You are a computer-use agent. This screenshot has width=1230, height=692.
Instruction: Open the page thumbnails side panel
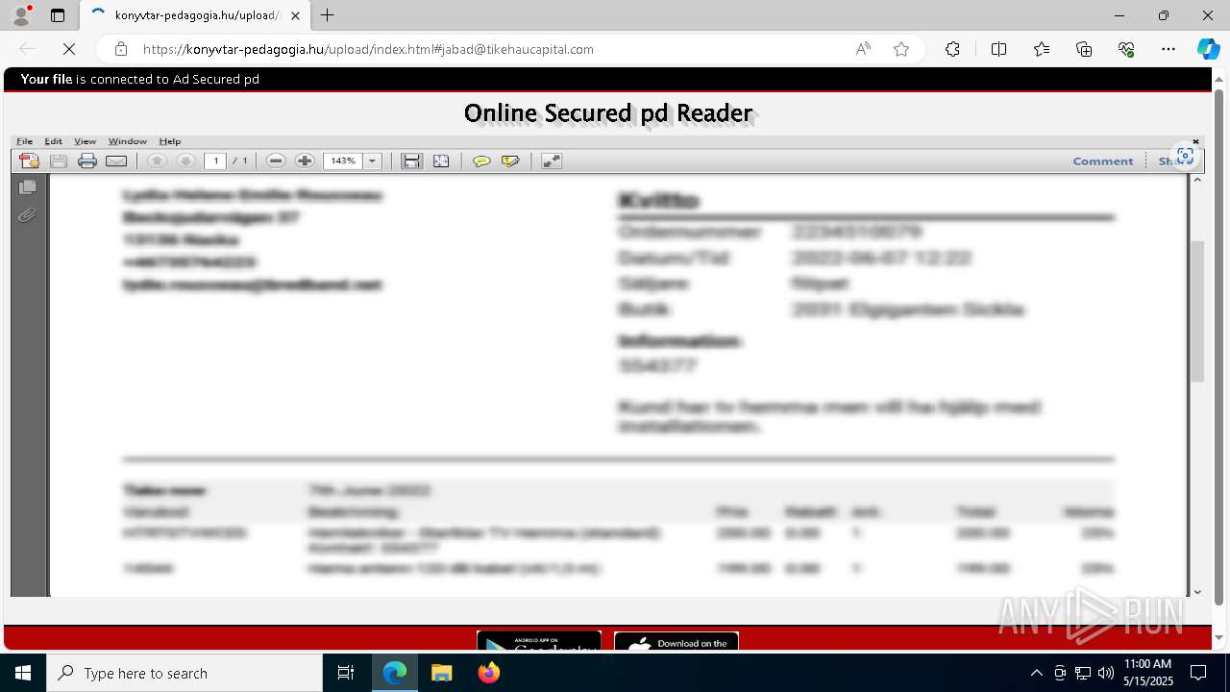click(x=27, y=187)
